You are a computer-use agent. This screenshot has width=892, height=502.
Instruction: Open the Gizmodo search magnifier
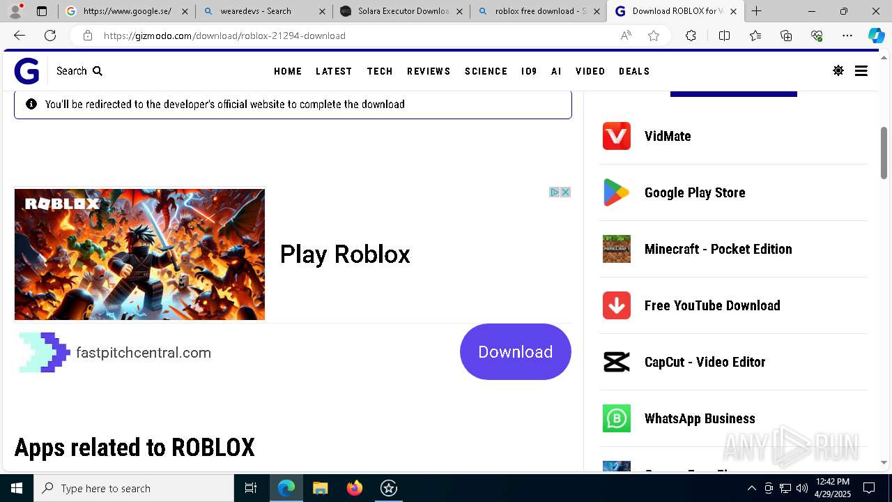pos(98,71)
